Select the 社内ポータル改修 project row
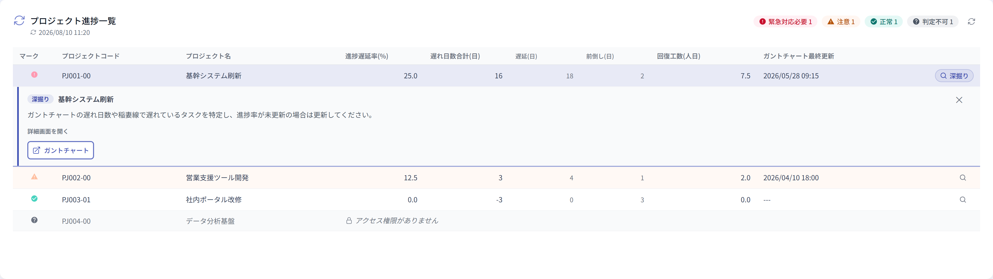993x279 pixels. coord(496,200)
